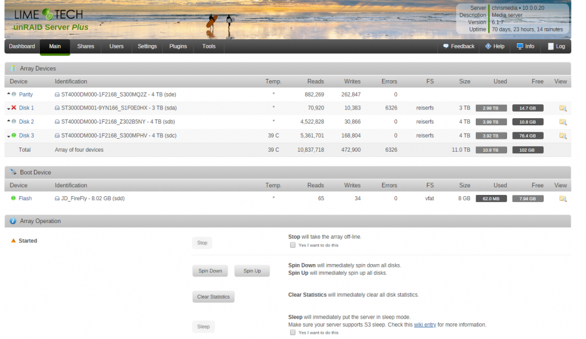
Task: Switch to the Shares tab
Action: (x=86, y=46)
